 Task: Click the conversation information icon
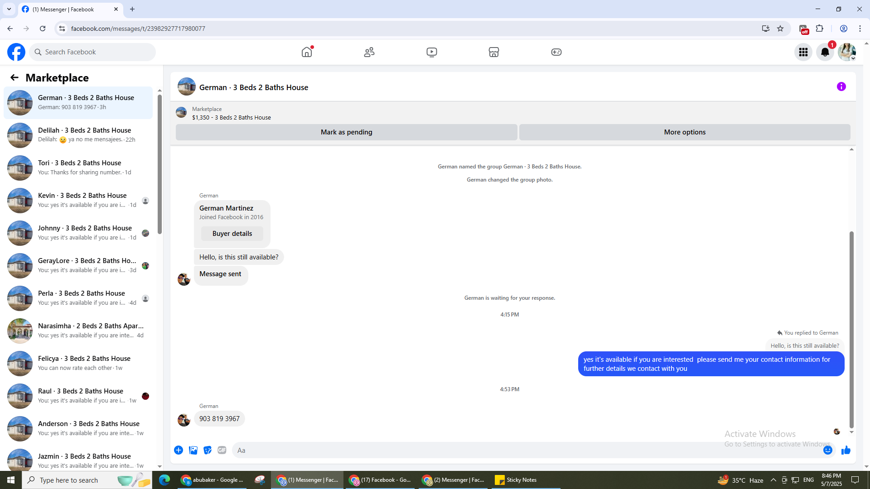pyautogui.click(x=841, y=86)
